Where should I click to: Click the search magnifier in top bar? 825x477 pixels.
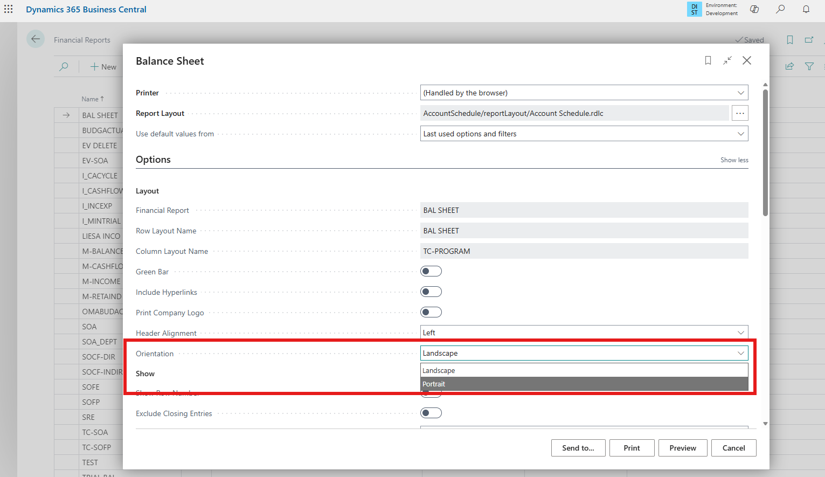click(780, 9)
